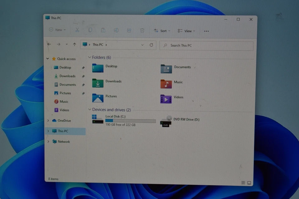Select the Pictures folder icon
Viewport: 299px width, 199px height.
point(98,98)
